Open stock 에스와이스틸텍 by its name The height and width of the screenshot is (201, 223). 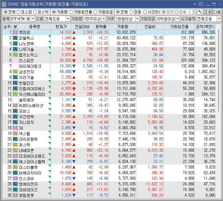32,162
